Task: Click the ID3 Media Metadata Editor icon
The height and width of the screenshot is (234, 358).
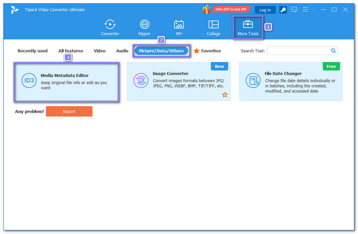Action: pyautogui.click(x=29, y=81)
